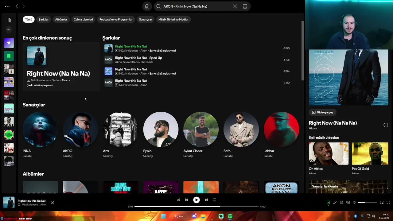
Task: Clear the search field with the X icon
Action: pyautogui.click(x=235, y=6)
